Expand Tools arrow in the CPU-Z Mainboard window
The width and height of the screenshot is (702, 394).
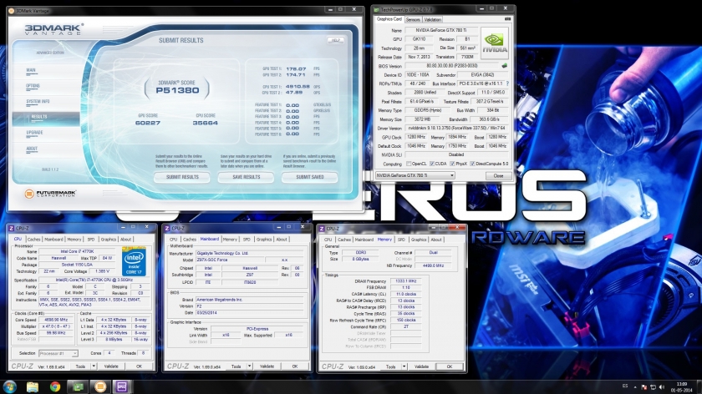[249, 366]
